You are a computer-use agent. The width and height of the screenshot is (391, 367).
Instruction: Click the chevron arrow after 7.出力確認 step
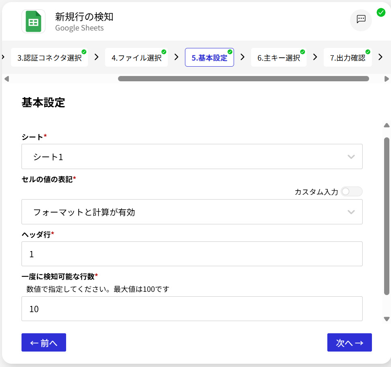click(x=380, y=57)
